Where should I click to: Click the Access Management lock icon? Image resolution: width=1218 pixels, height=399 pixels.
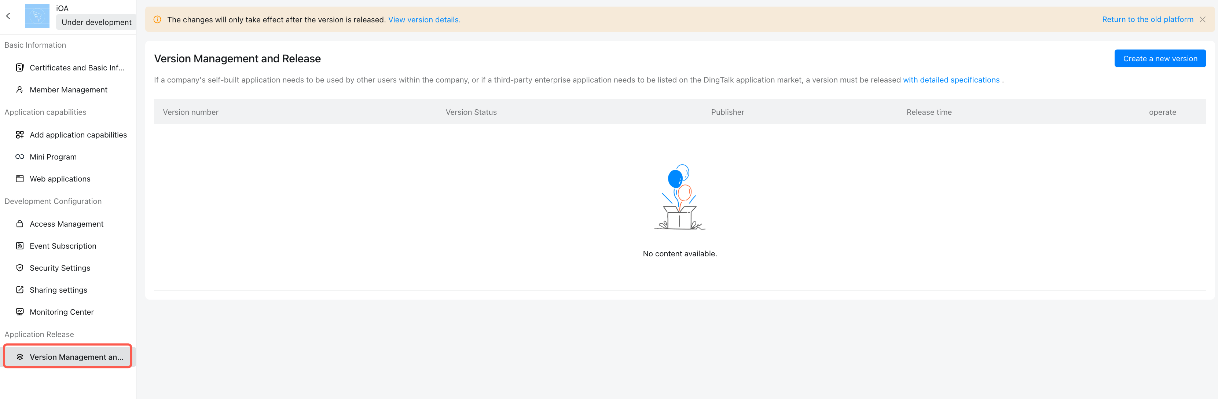coord(19,224)
